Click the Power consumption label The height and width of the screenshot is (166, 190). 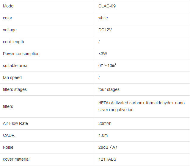coord(21,54)
